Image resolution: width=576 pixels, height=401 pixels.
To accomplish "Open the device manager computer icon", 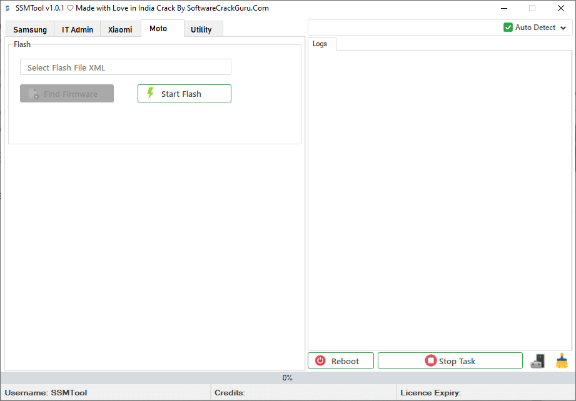I will point(537,361).
